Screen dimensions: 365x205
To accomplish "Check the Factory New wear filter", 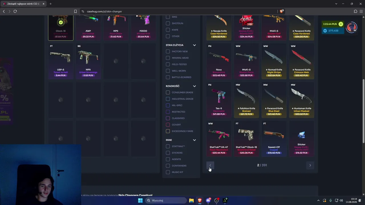I will pos(168,52).
